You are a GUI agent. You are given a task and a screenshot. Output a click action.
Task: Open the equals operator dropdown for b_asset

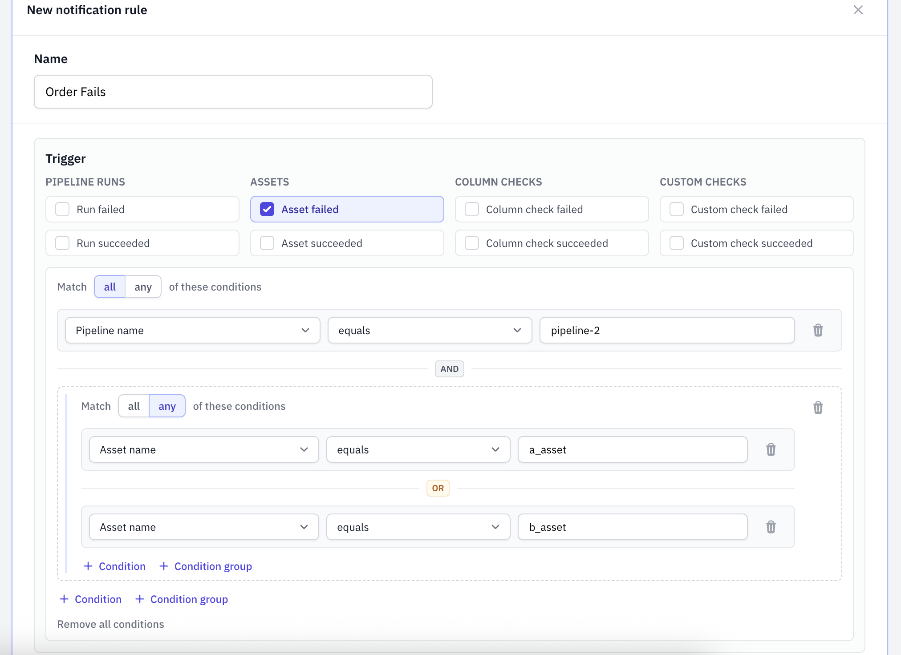click(x=418, y=527)
